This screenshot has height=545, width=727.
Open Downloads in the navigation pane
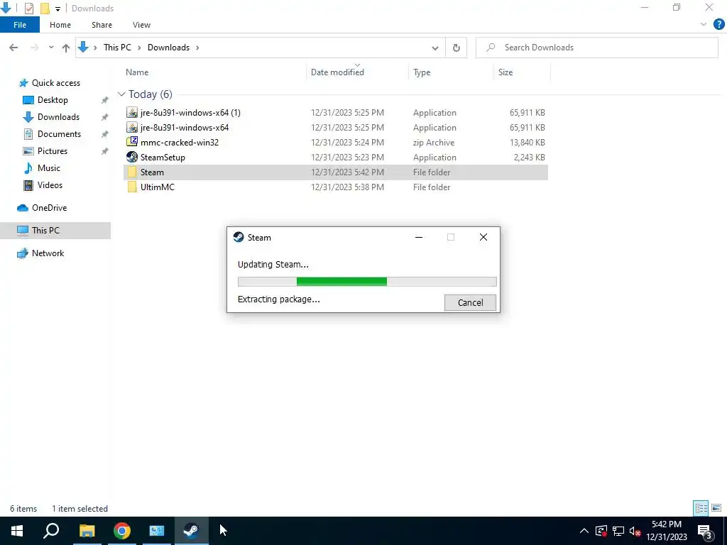(58, 117)
